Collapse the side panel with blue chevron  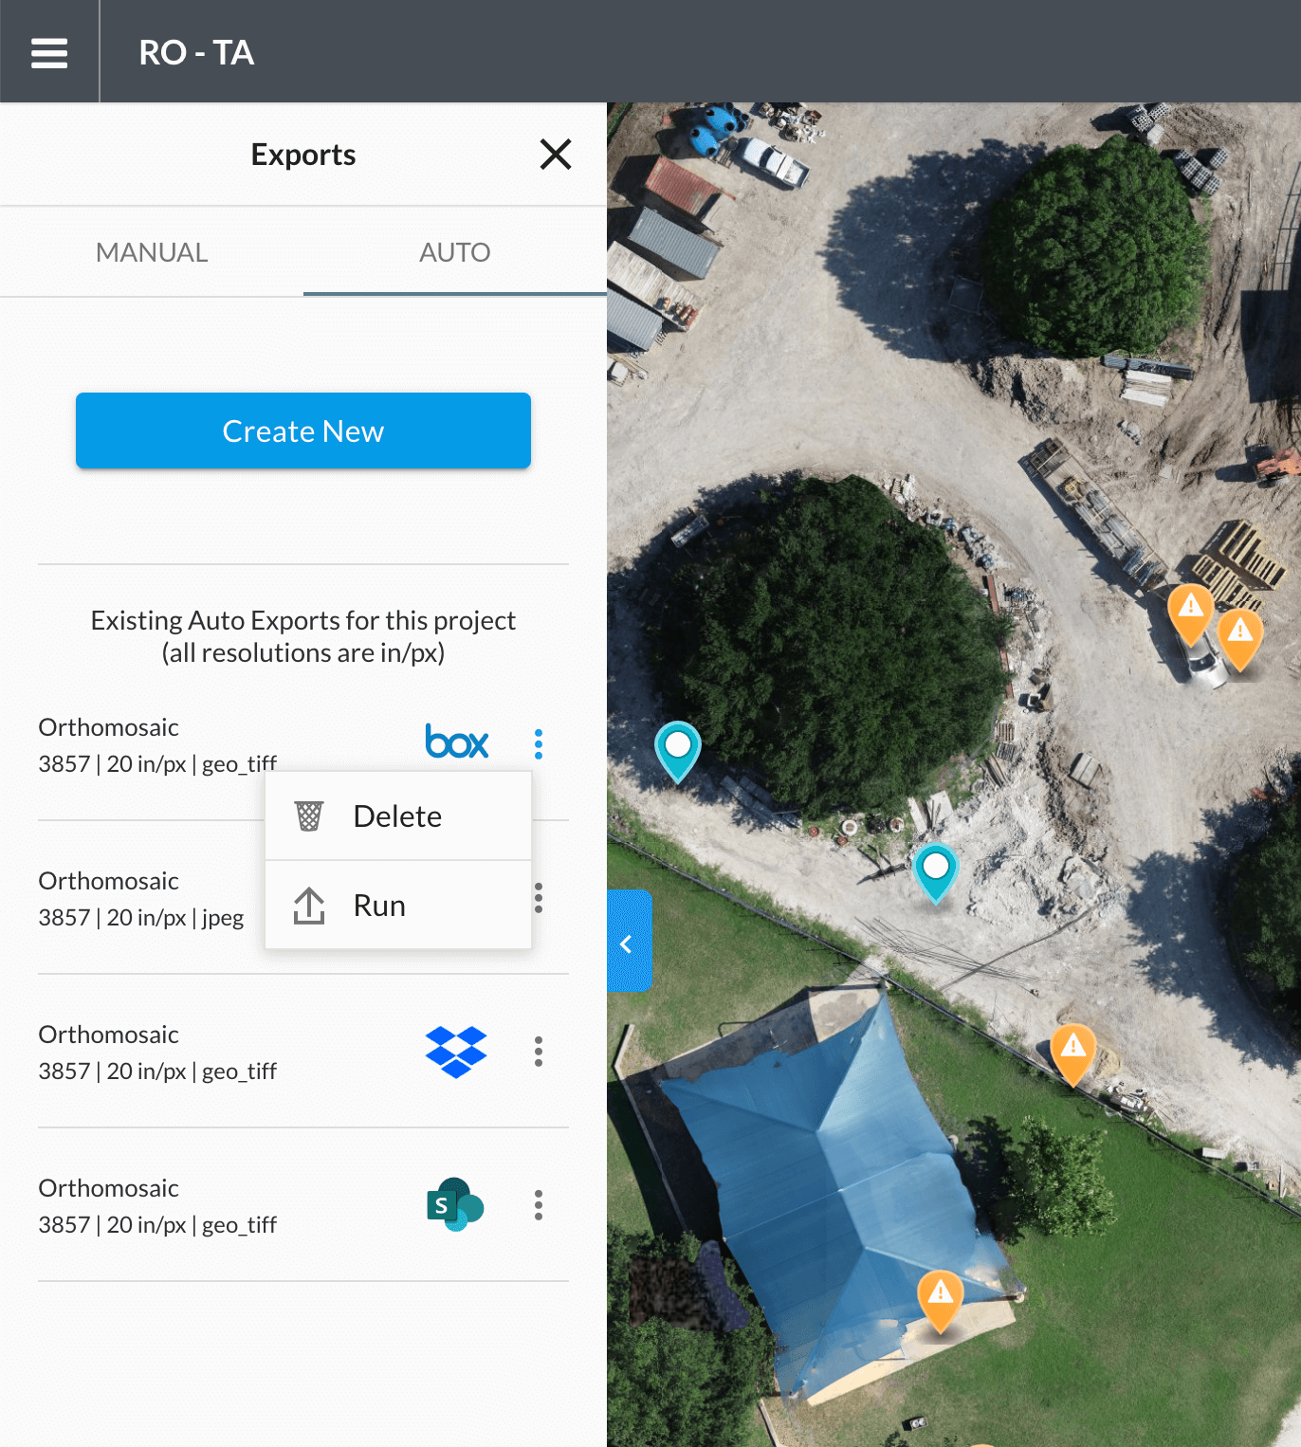(629, 941)
